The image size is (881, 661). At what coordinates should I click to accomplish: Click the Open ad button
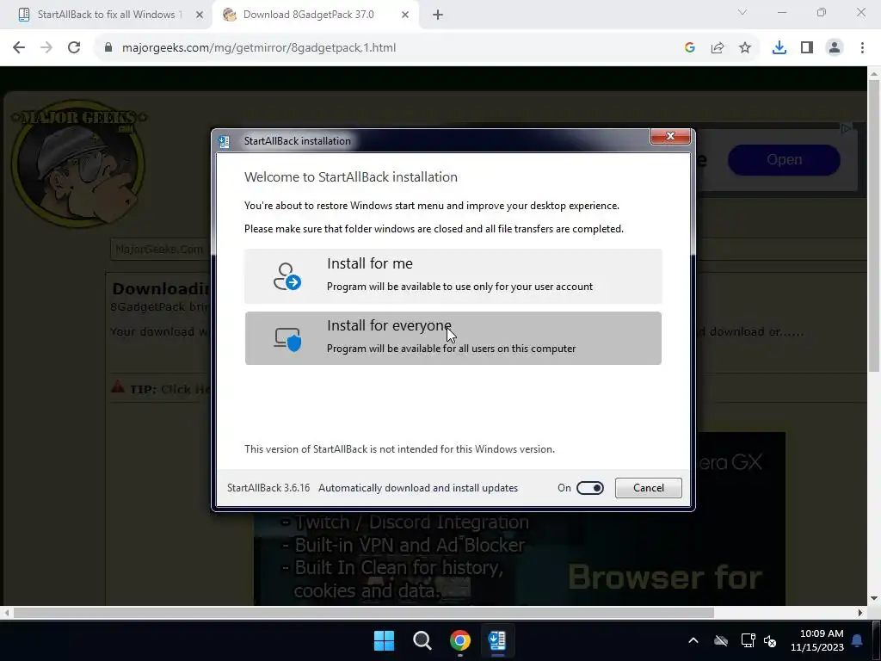pyautogui.click(x=784, y=159)
